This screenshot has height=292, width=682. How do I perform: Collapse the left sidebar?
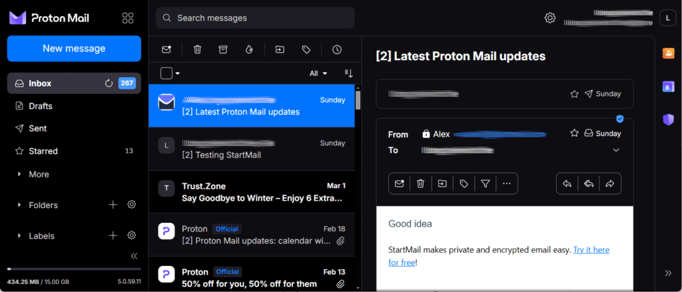(134, 256)
